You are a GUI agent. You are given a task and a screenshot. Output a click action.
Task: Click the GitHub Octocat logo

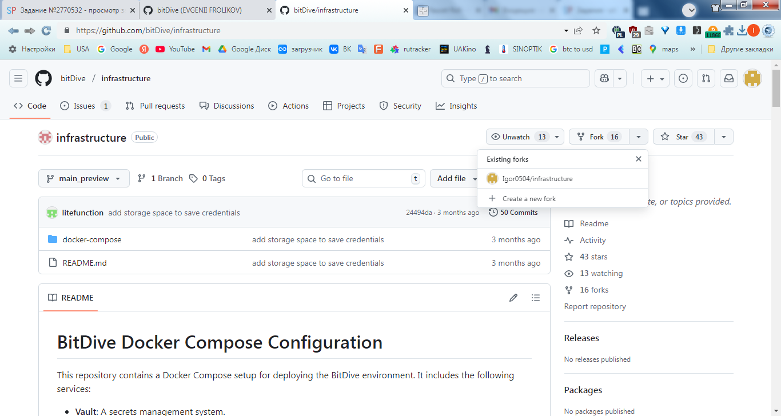tap(43, 78)
